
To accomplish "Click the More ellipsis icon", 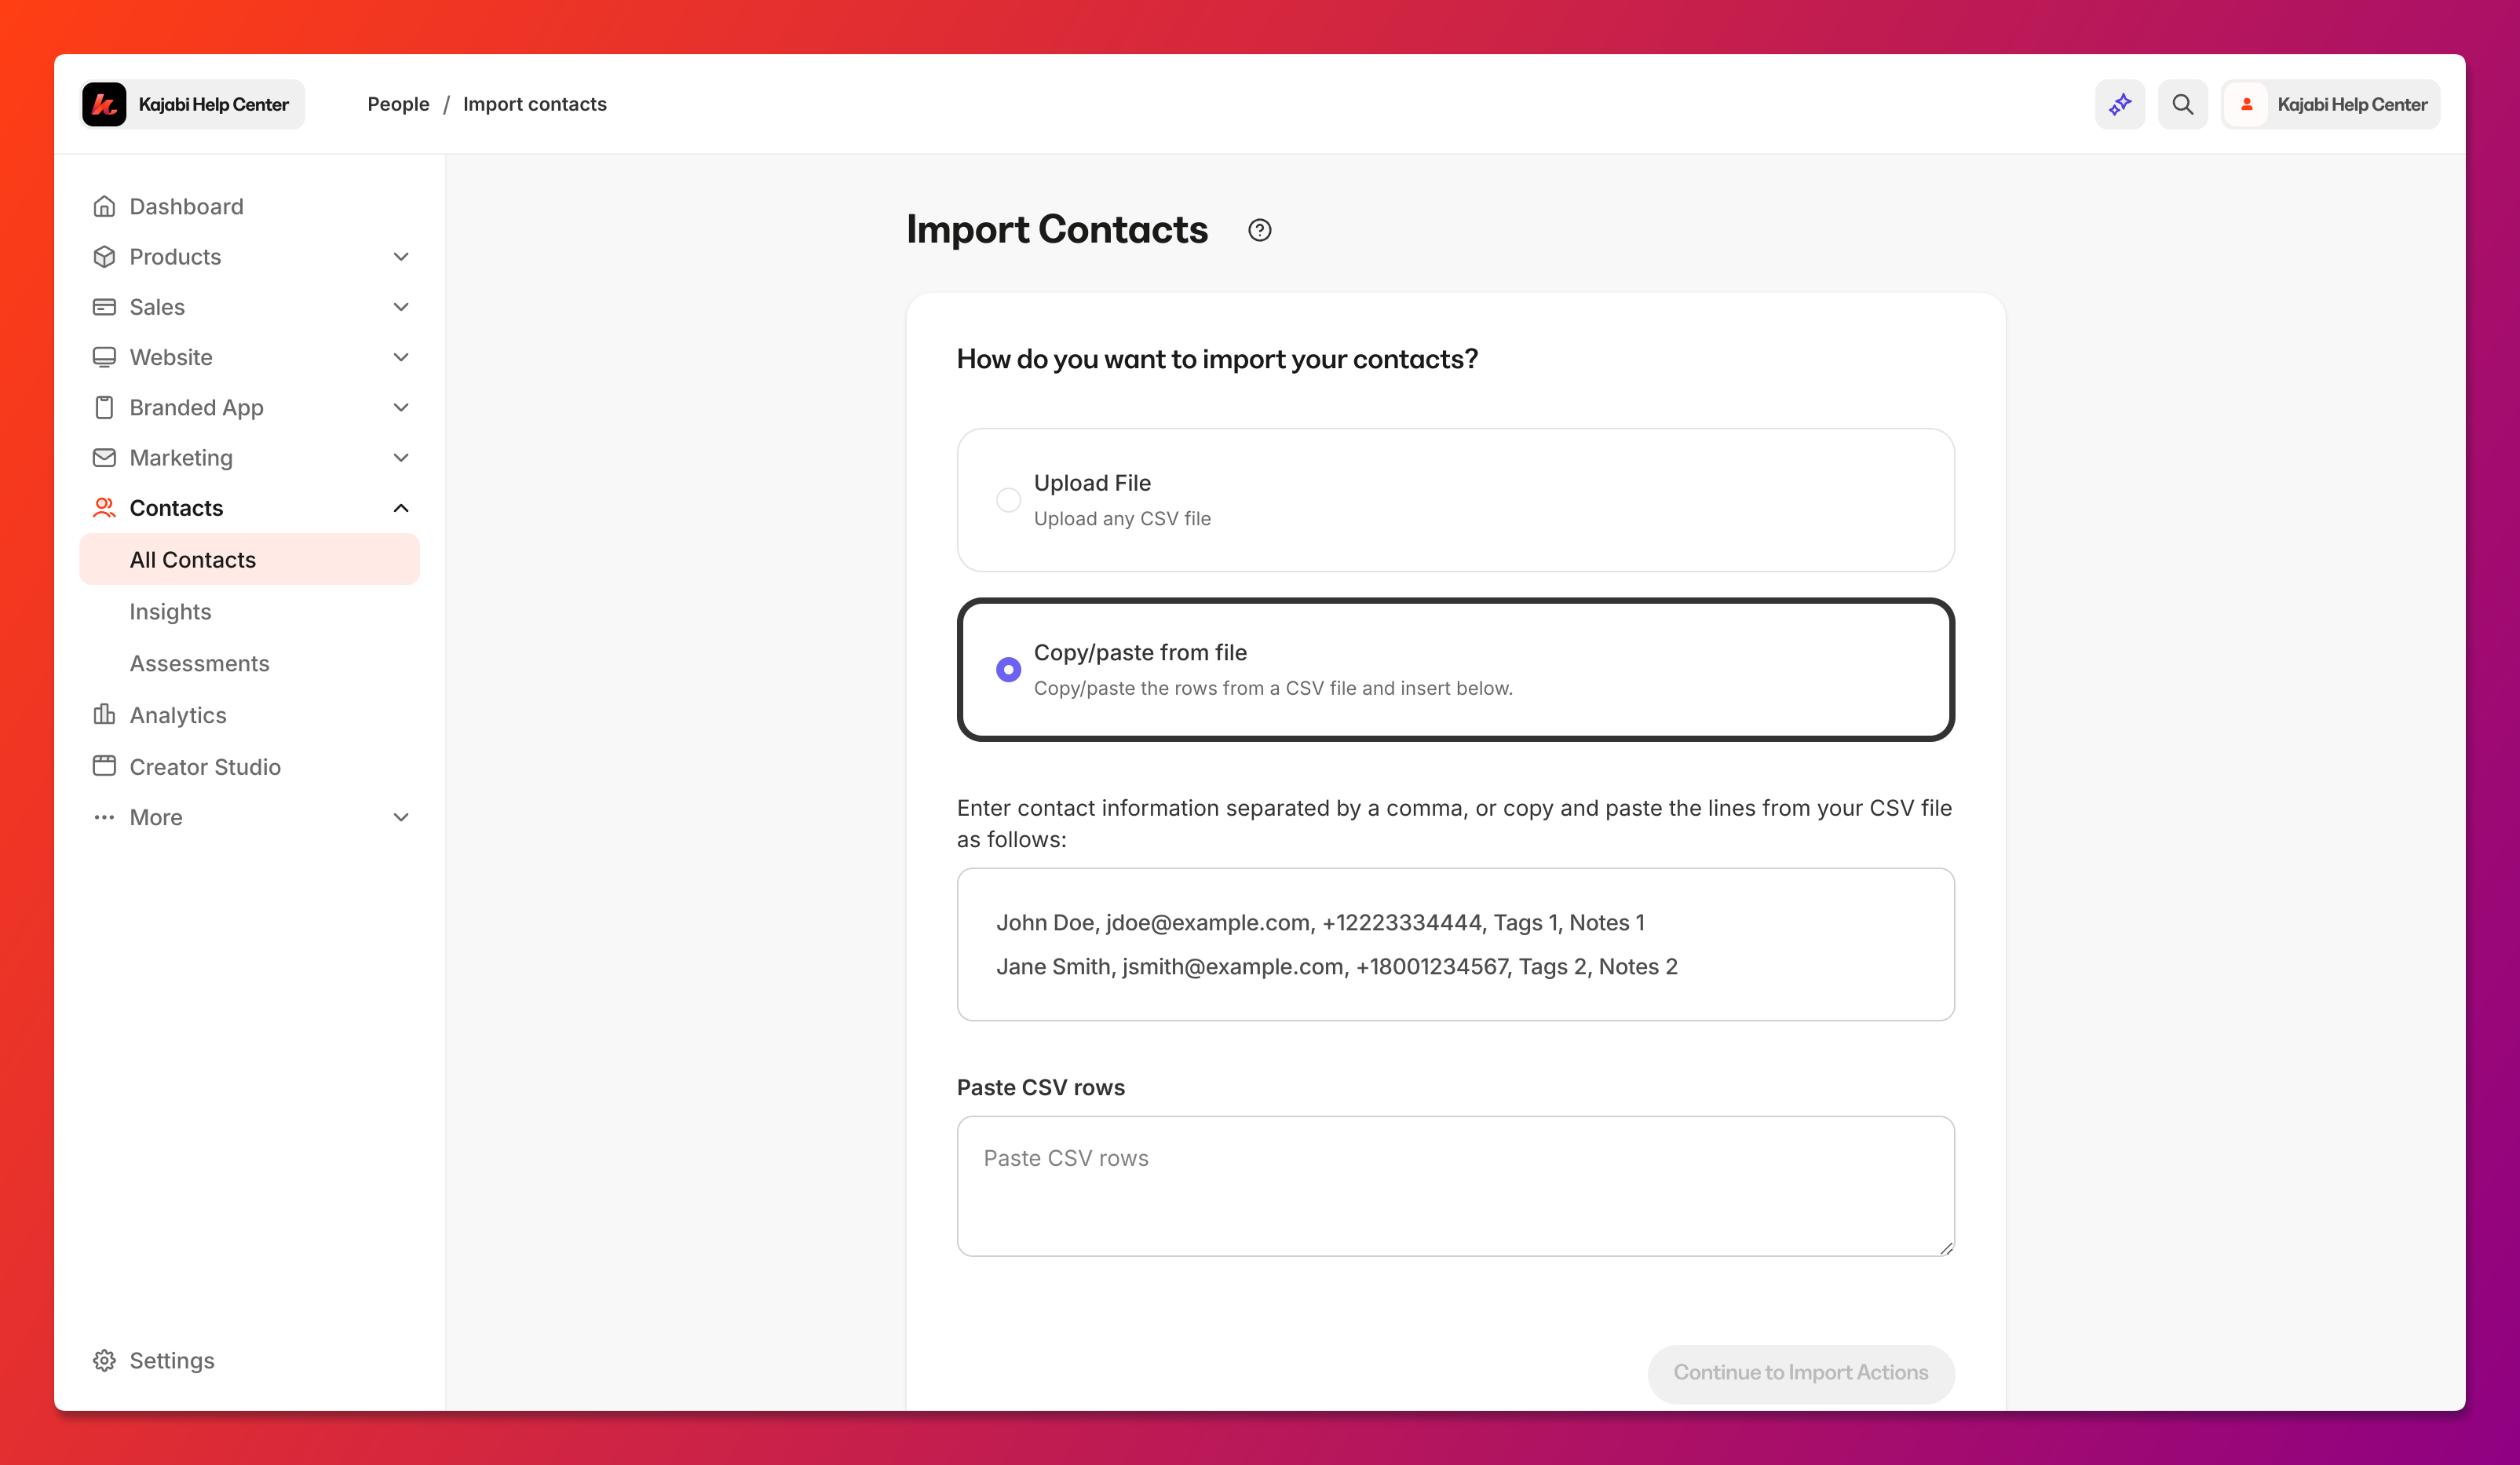I will [104, 817].
